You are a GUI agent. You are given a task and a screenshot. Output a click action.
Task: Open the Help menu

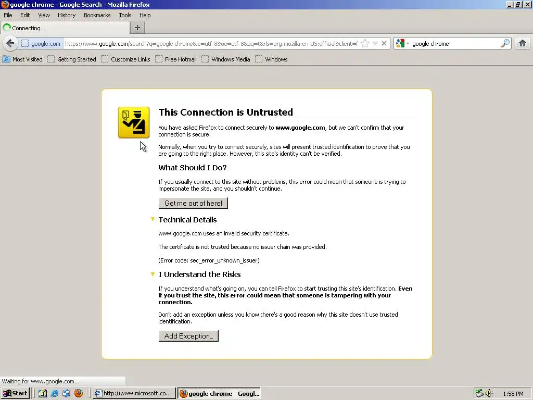pos(145,15)
